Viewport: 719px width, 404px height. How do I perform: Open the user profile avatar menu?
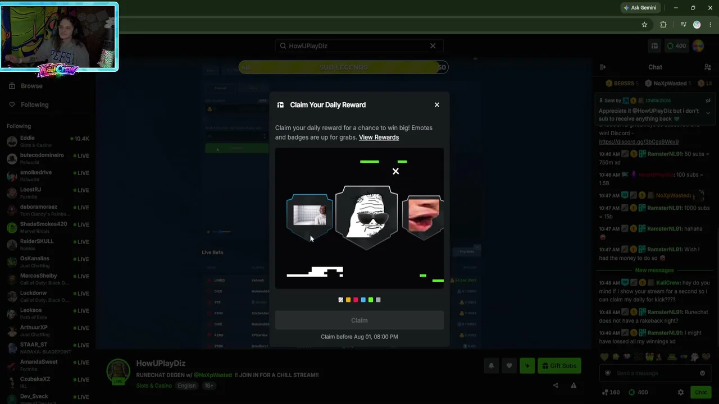coord(698,46)
